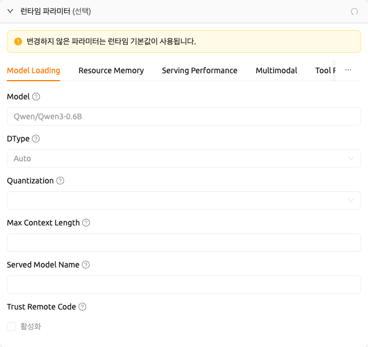This screenshot has width=368, height=347.
Task: Switch to the Serving Performance tab
Action: pos(199,70)
